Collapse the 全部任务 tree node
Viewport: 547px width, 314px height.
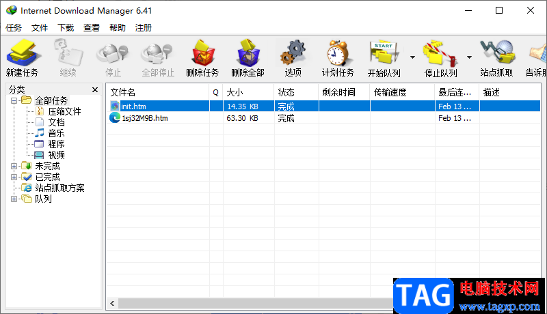[14, 100]
